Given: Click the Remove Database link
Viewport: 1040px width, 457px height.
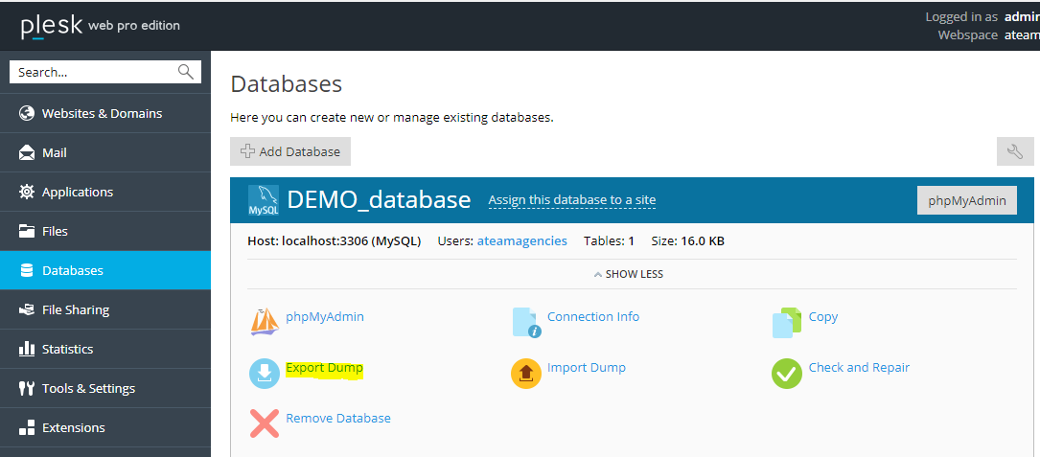Looking at the screenshot, I should pos(338,418).
